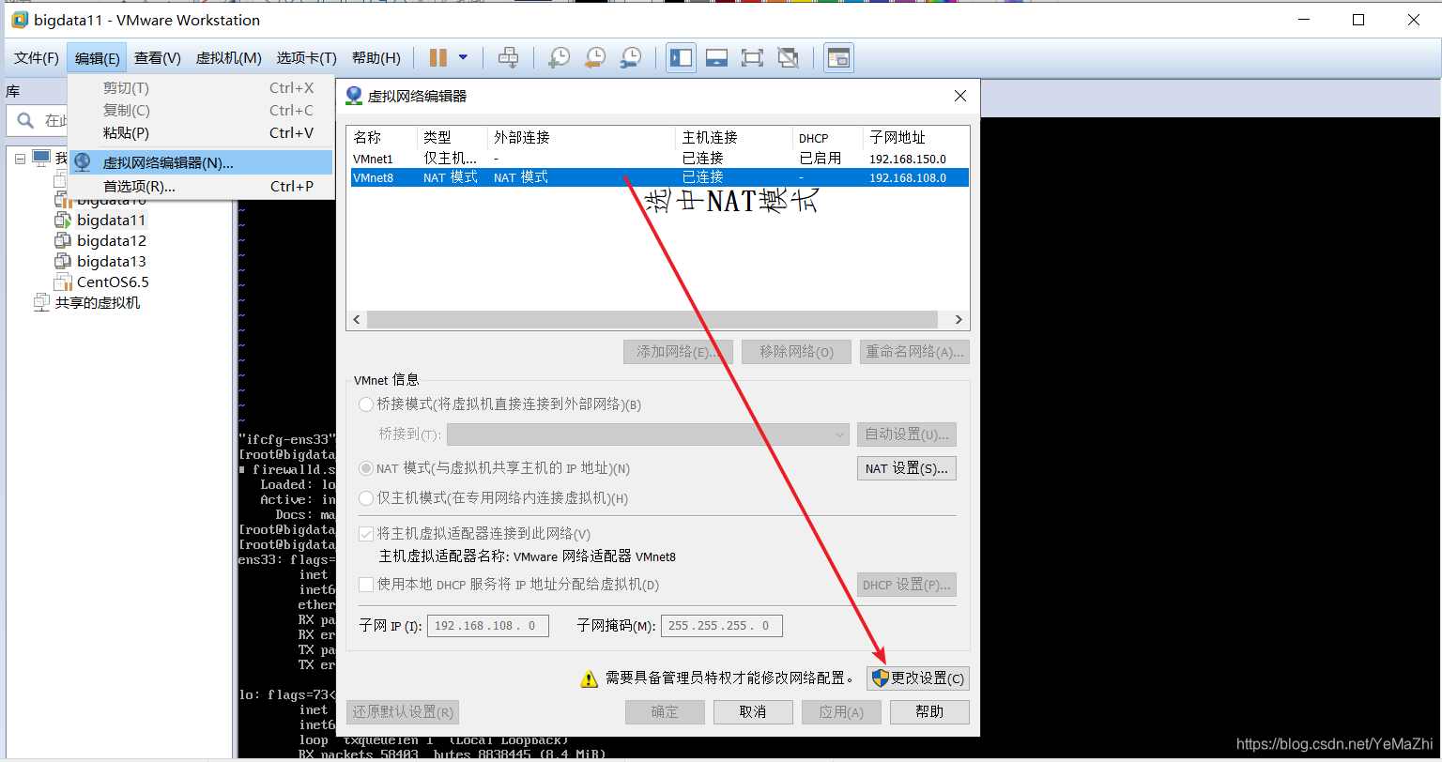Image resolution: width=1442 pixels, height=762 pixels.
Task: Click the console view toolbar icon
Action: pos(837,58)
